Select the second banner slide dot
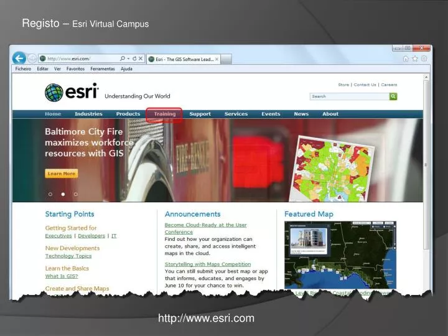The width and height of the screenshot is (448, 336). point(63,194)
